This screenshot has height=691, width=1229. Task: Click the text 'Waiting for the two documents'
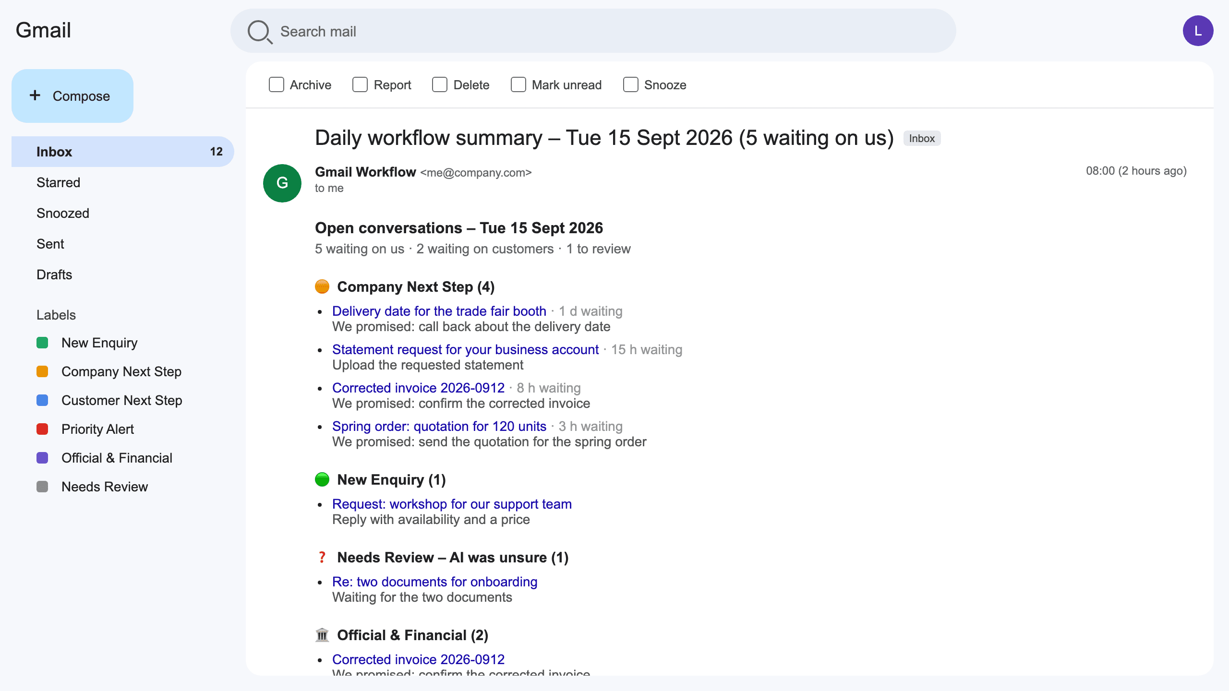[422, 597]
